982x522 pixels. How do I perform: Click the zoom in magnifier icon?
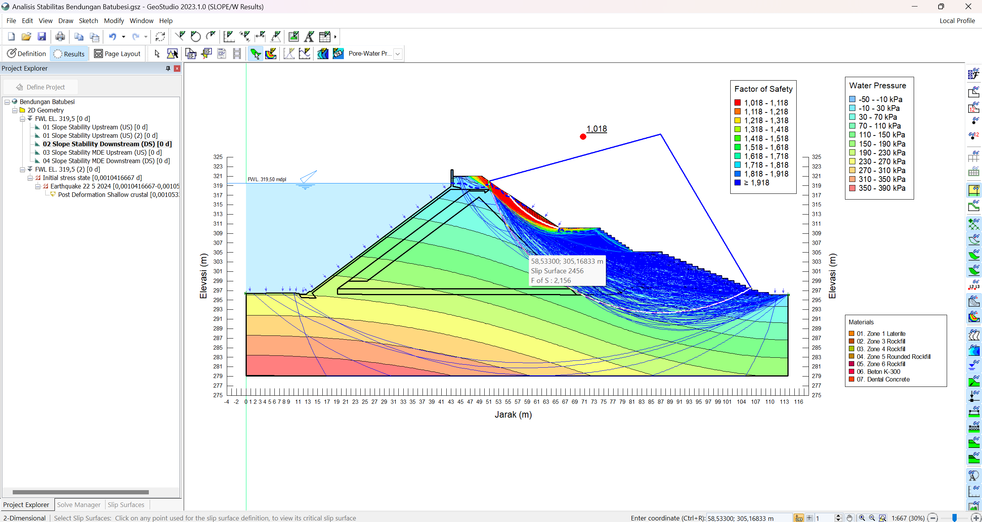click(x=862, y=518)
